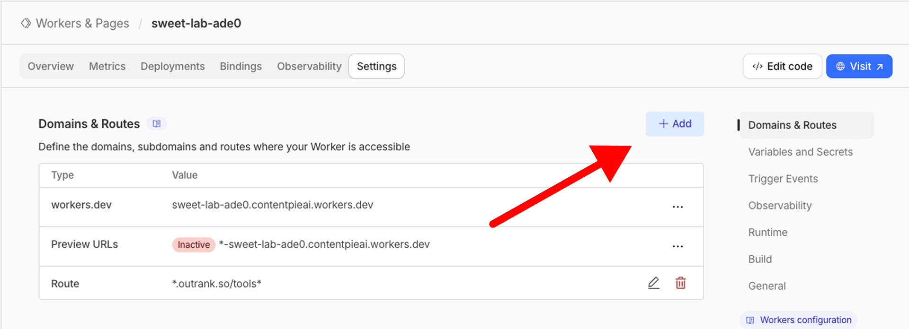Select Runtime in the settings sidebar
The width and height of the screenshot is (909, 329).
pos(767,232)
